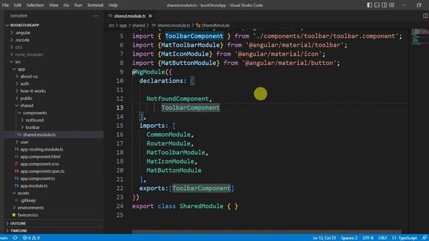Collapse the src folder

coord(18,62)
